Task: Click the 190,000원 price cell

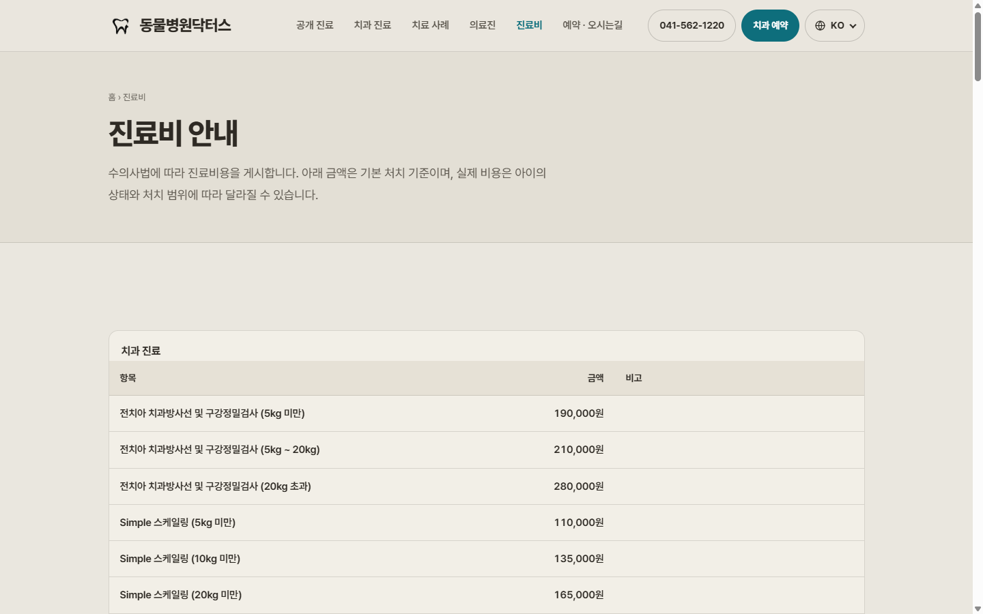Action: (579, 413)
